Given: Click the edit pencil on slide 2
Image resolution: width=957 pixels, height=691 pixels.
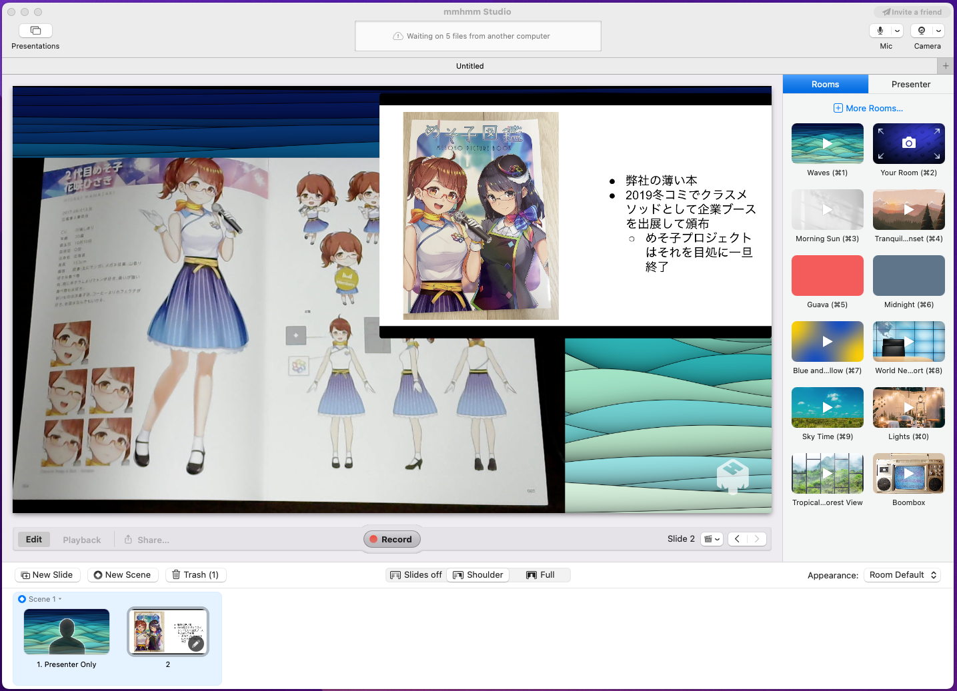Looking at the screenshot, I should pyautogui.click(x=196, y=644).
